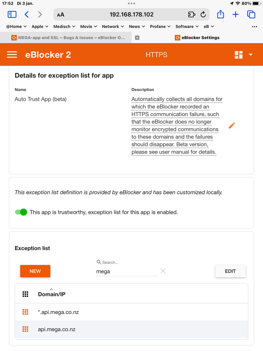
Task: Expand the Software bookmarks dropdown
Action: [x=187, y=26]
